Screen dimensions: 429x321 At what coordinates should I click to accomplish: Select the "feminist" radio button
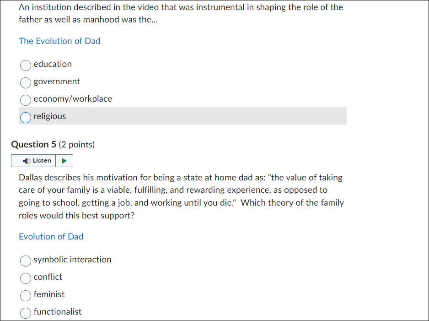[26, 296]
